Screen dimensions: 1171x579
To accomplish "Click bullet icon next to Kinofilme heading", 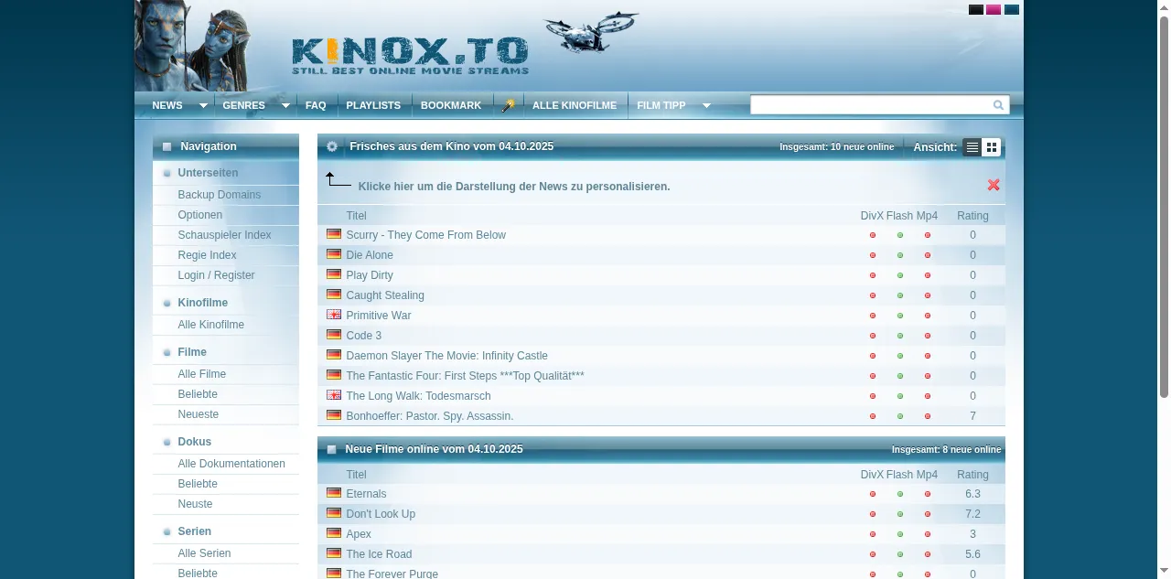I will (167, 303).
